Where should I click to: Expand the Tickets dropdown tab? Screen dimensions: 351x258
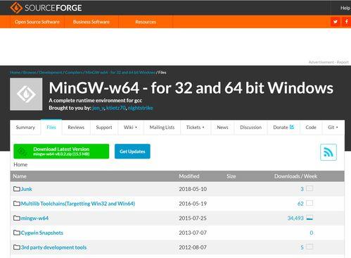point(195,128)
